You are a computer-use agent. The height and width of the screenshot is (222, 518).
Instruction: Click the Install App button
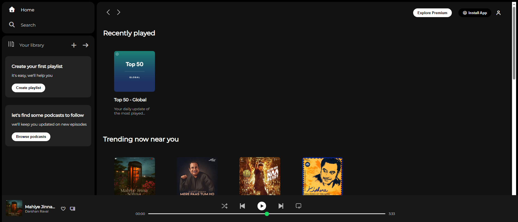475,13
